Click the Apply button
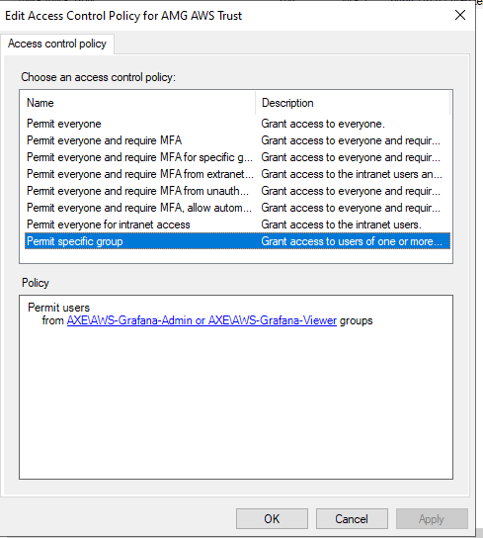Screen dimensions: 483x538 point(432,519)
